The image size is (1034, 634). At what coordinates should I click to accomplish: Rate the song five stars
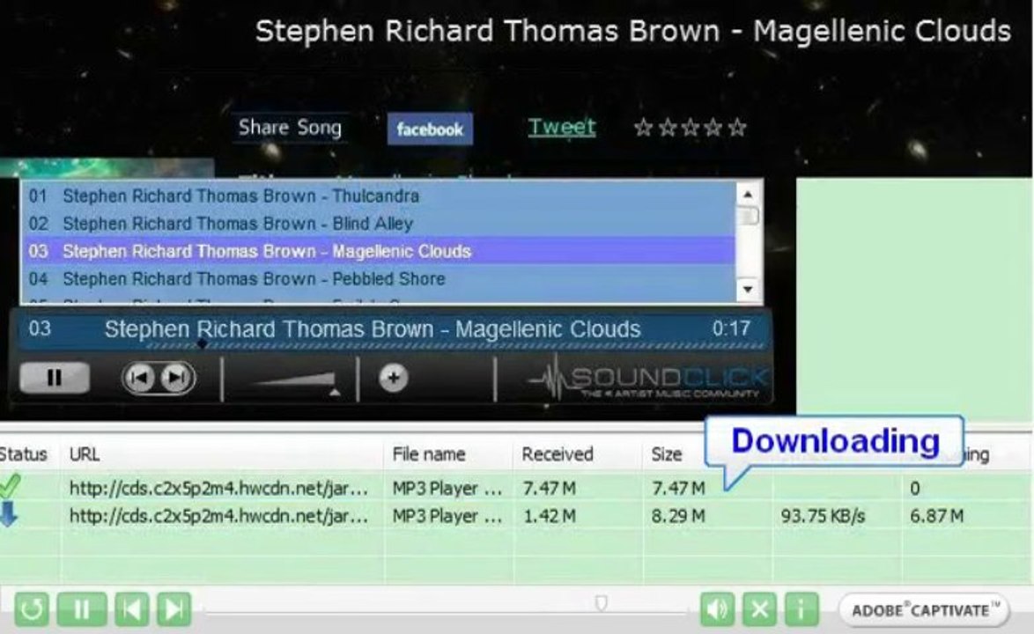(x=737, y=127)
